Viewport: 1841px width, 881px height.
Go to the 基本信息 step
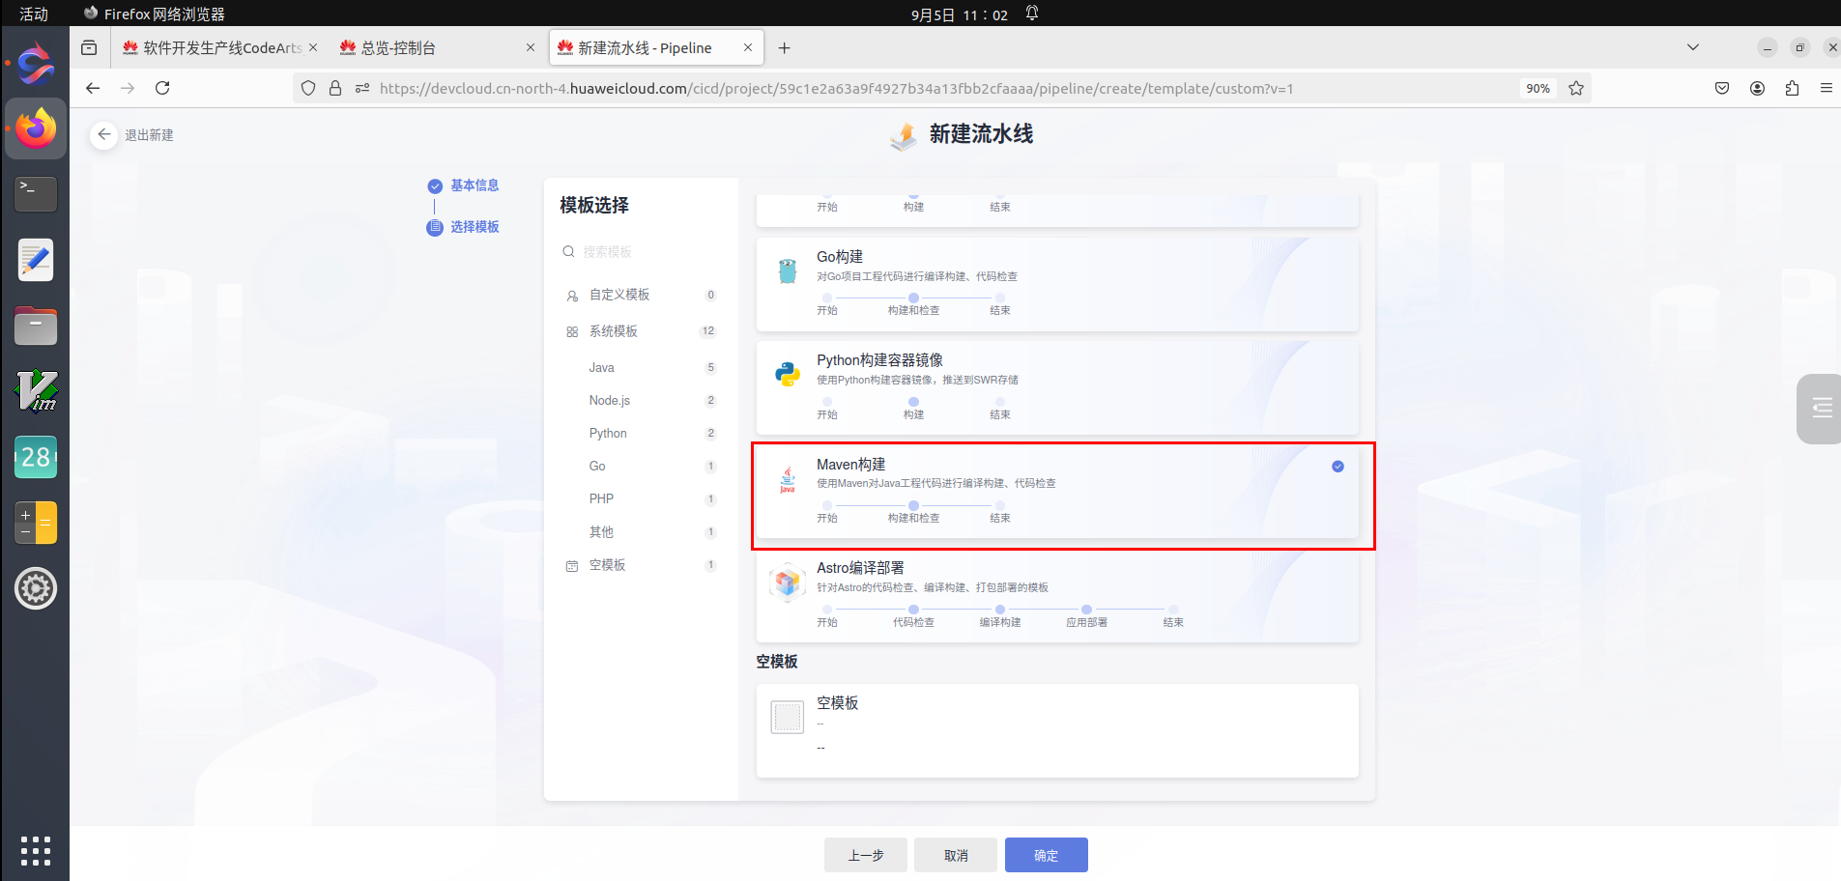pyautogui.click(x=475, y=185)
